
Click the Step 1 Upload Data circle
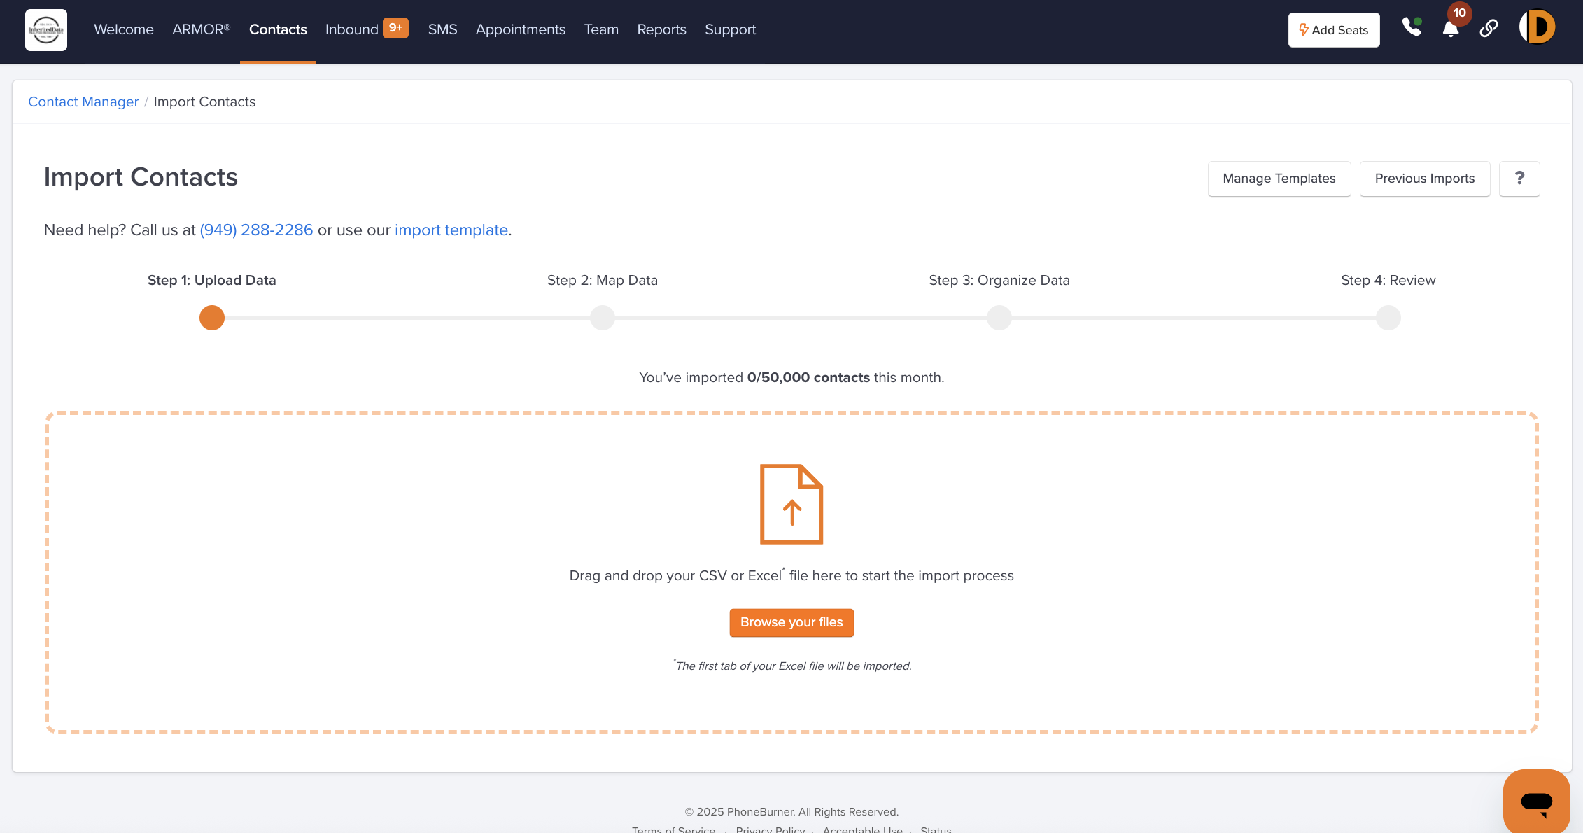coord(211,318)
